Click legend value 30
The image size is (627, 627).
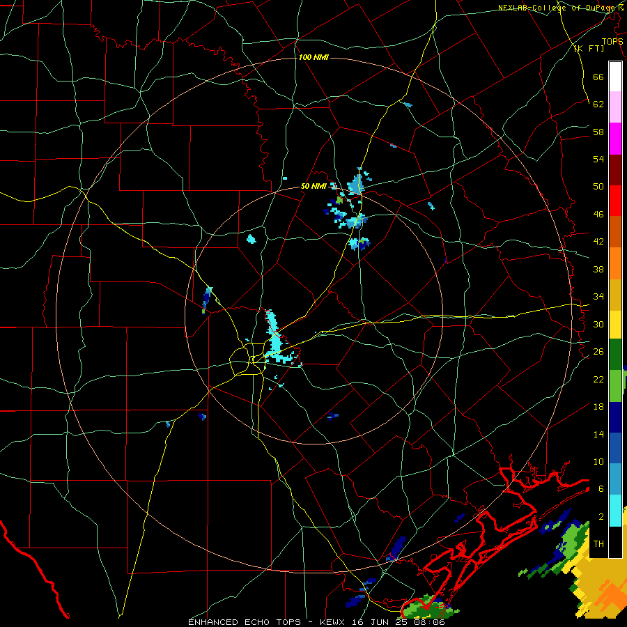[598, 324]
